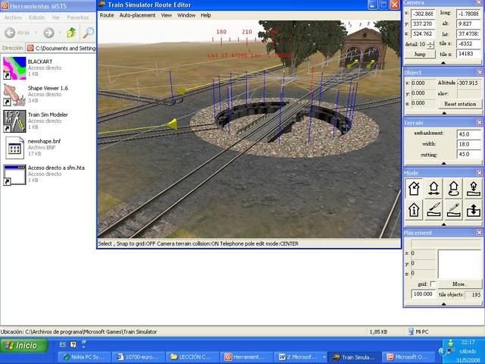The width and height of the screenshot is (485, 364).
Task: Click the Reset rotation button
Action: pos(460,104)
